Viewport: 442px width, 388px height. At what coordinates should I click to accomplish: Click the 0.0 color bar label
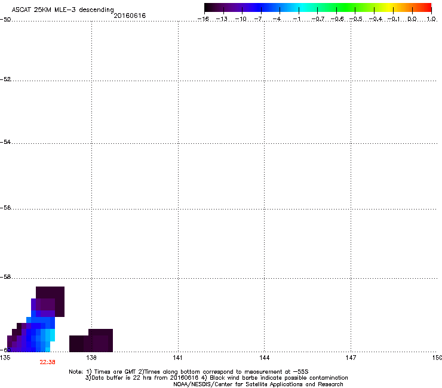click(x=412, y=19)
